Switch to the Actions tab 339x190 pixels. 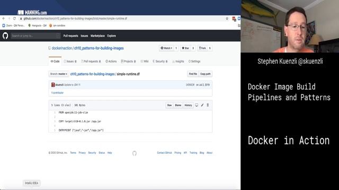pos(111,61)
